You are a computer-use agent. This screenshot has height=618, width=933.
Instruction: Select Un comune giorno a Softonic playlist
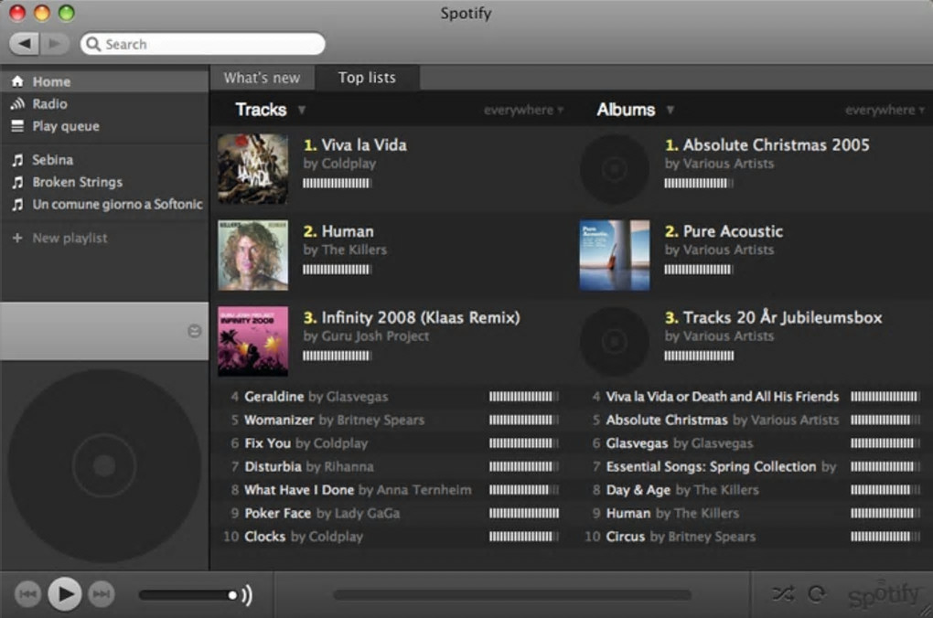(x=104, y=204)
